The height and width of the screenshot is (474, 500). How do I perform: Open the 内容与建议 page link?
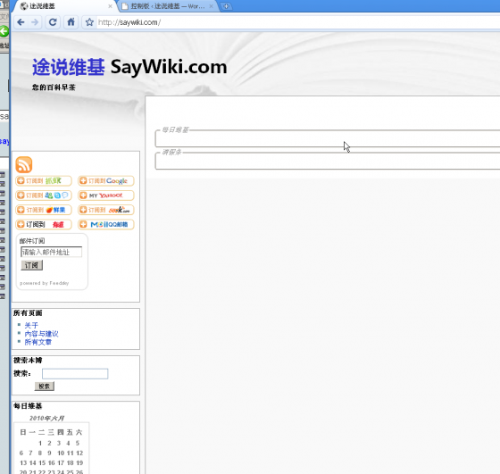point(41,334)
